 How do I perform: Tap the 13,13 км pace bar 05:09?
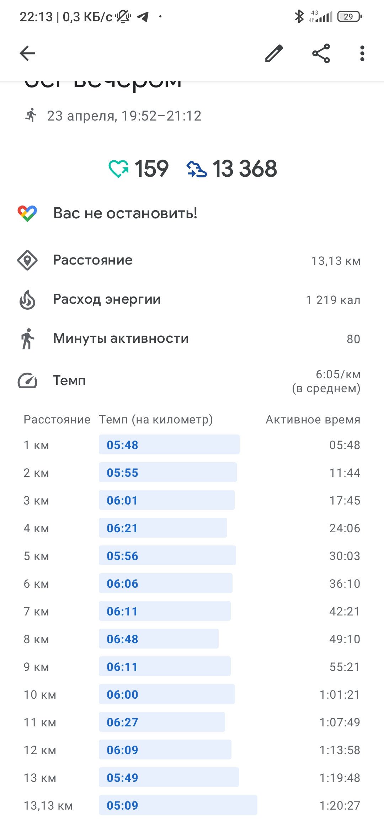[x=178, y=805]
